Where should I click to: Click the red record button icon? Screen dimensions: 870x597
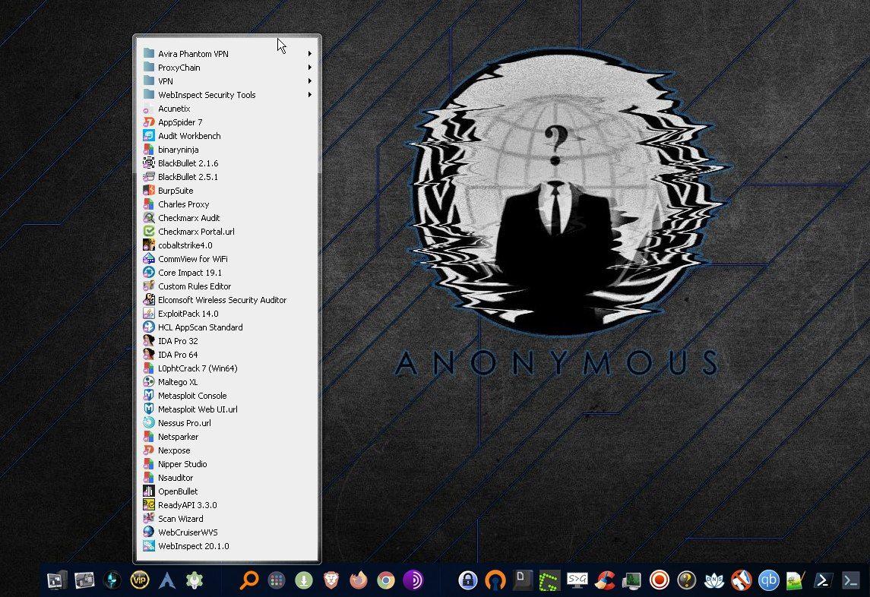click(660, 580)
